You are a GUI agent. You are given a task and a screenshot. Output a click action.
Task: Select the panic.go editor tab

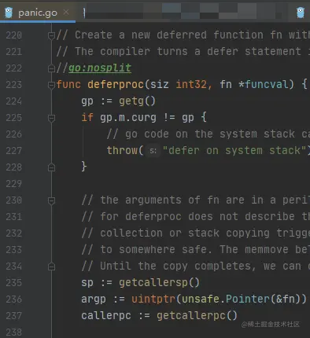(x=38, y=13)
